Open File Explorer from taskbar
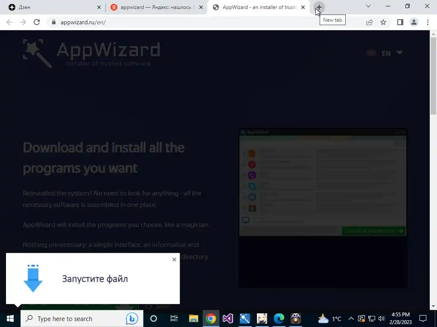The image size is (437, 327). [x=193, y=318]
